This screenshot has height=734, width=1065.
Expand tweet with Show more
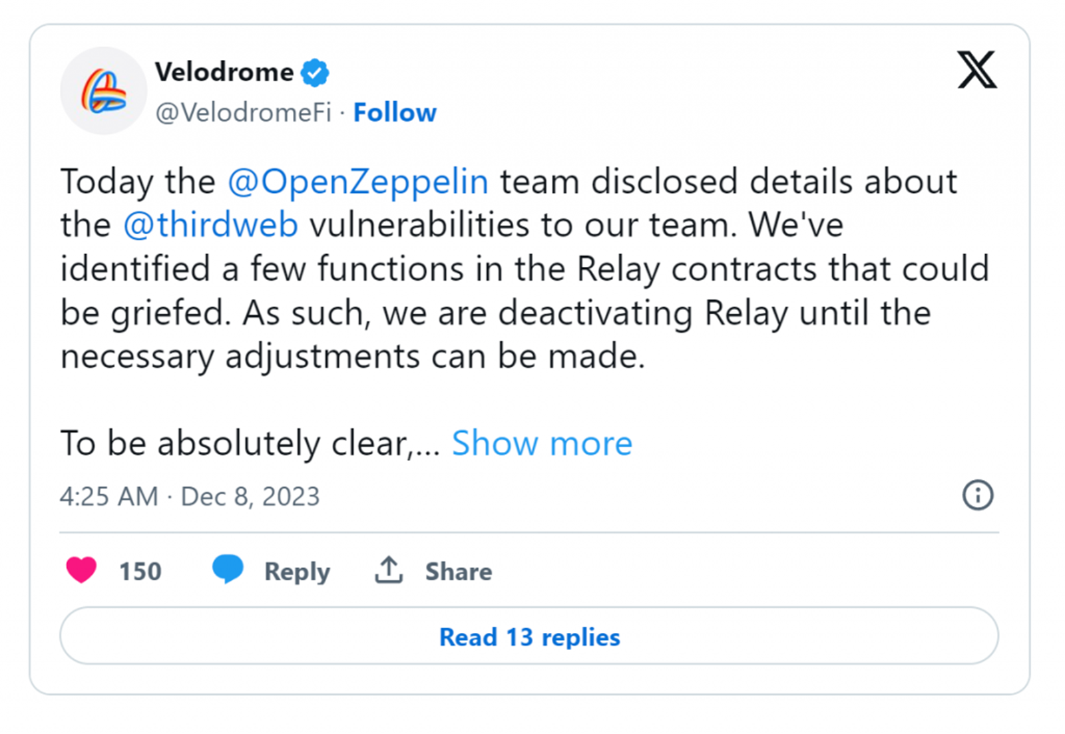pyautogui.click(x=542, y=443)
